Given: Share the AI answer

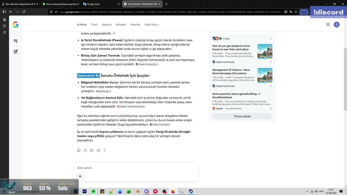Looking at the screenshot, I should pos(85,150).
